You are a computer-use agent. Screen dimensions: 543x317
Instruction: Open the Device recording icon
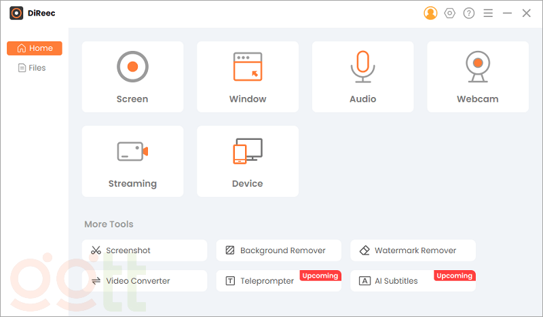tap(248, 151)
